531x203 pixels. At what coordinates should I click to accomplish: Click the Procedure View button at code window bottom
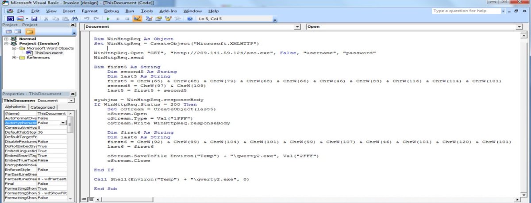coord(84,199)
